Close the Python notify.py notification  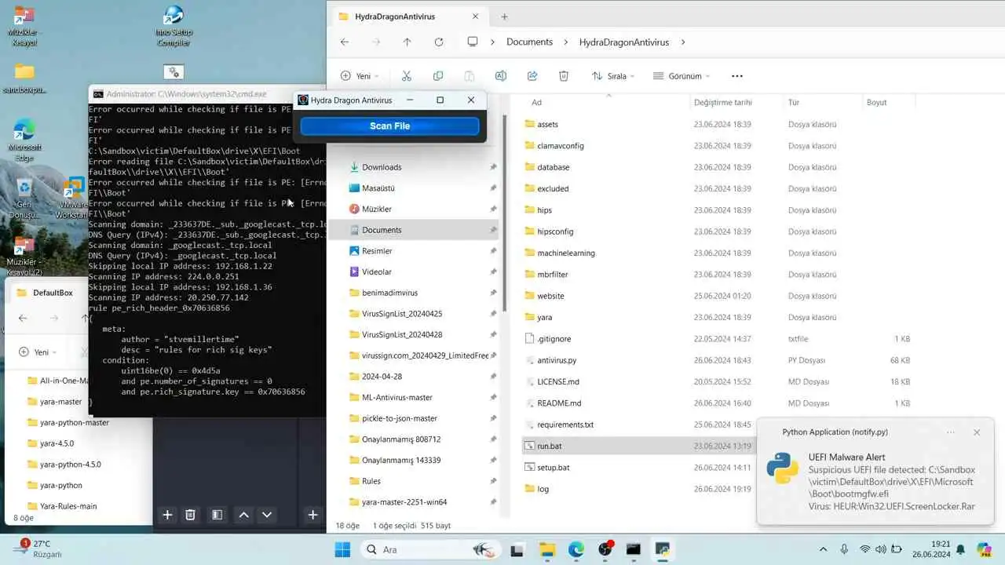point(976,432)
